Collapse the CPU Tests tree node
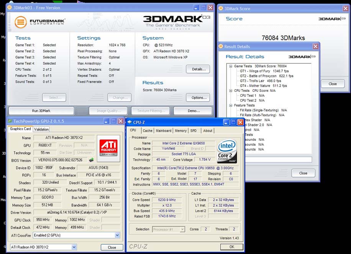The height and width of the screenshot is (254, 351). [231, 91]
